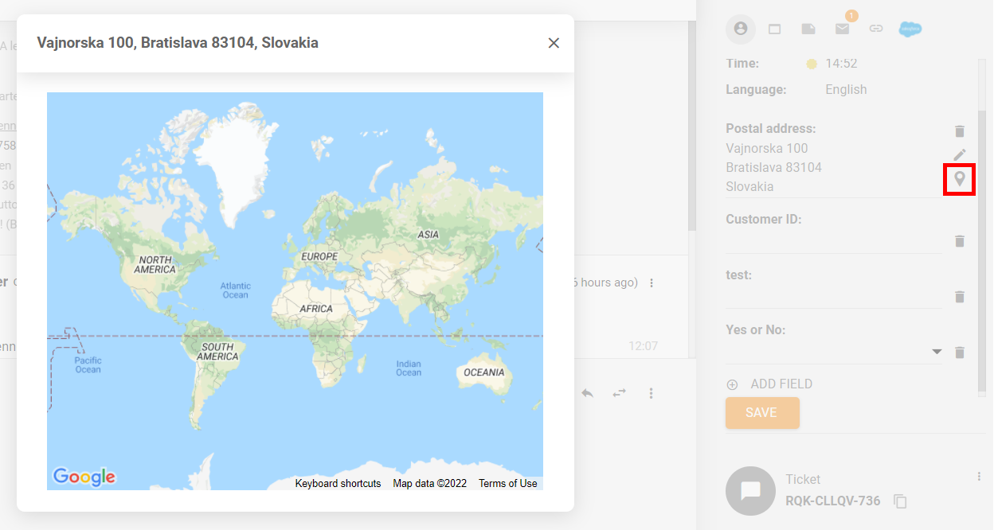The width and height of the screenshot is (994, 530).
Task: Edit the postal address with pencil icon
Action: (960, 154)
